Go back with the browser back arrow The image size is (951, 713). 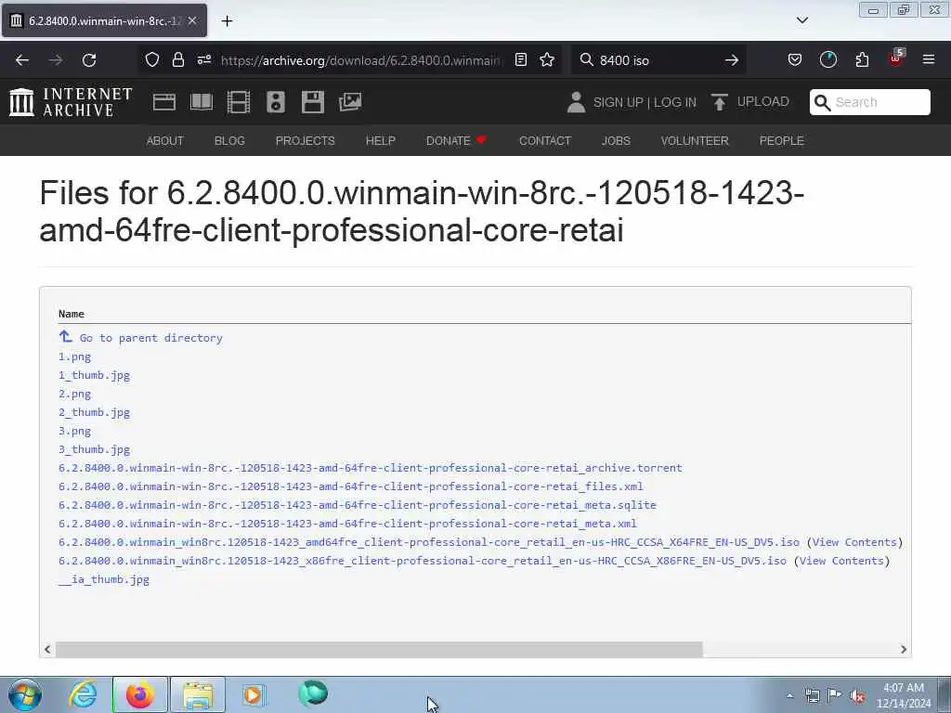[x=22, y=60]
